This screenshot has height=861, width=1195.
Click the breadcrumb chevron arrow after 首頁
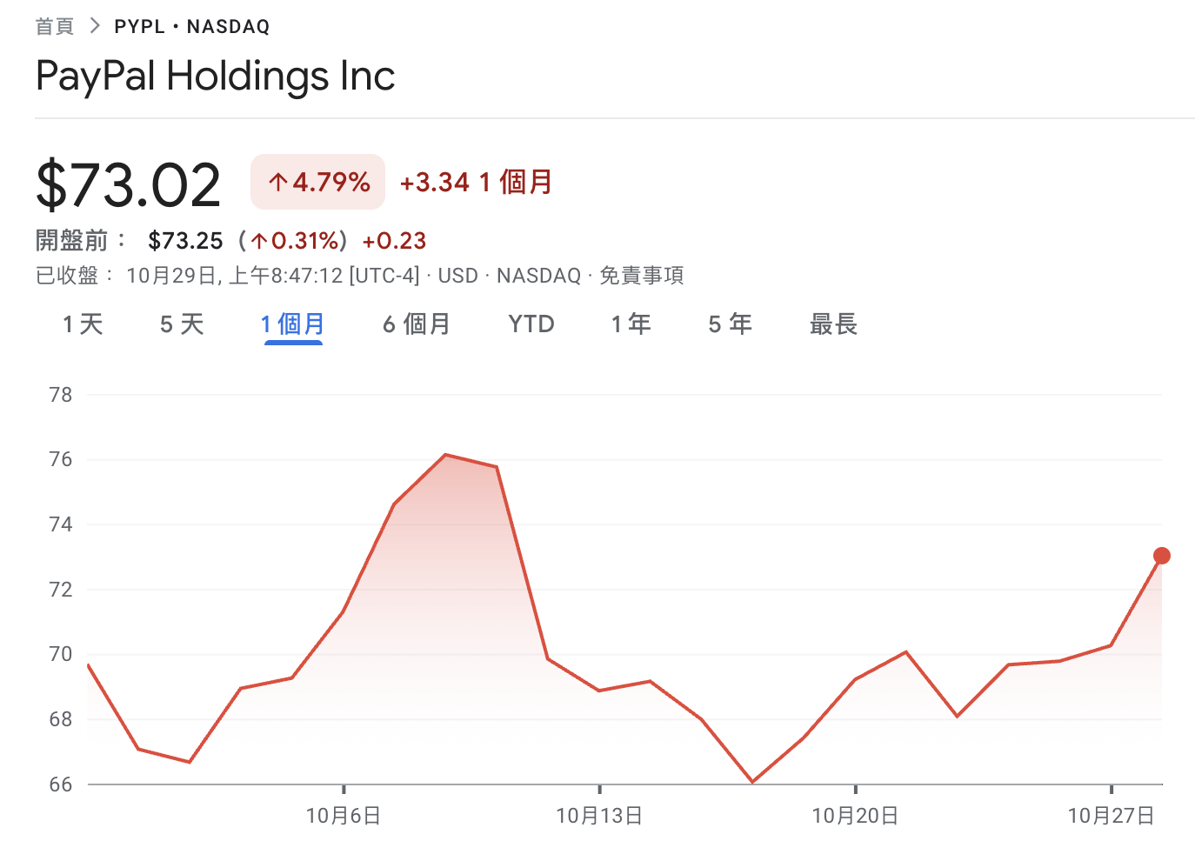tap(95, 26)
